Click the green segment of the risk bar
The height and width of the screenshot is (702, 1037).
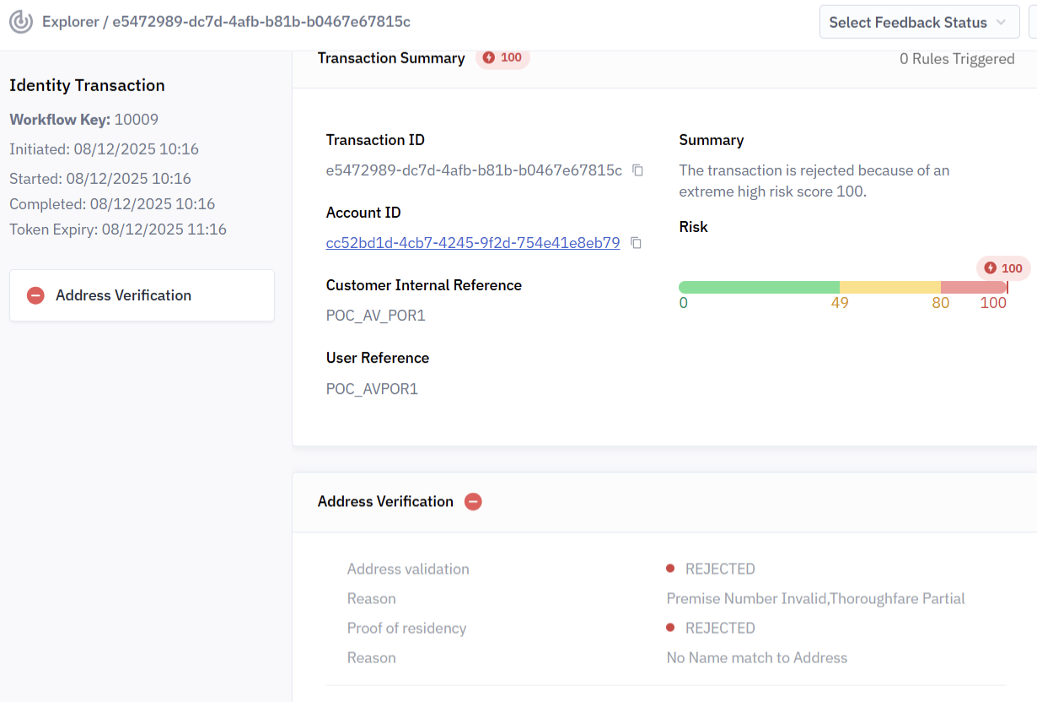(x=759, y=287)
